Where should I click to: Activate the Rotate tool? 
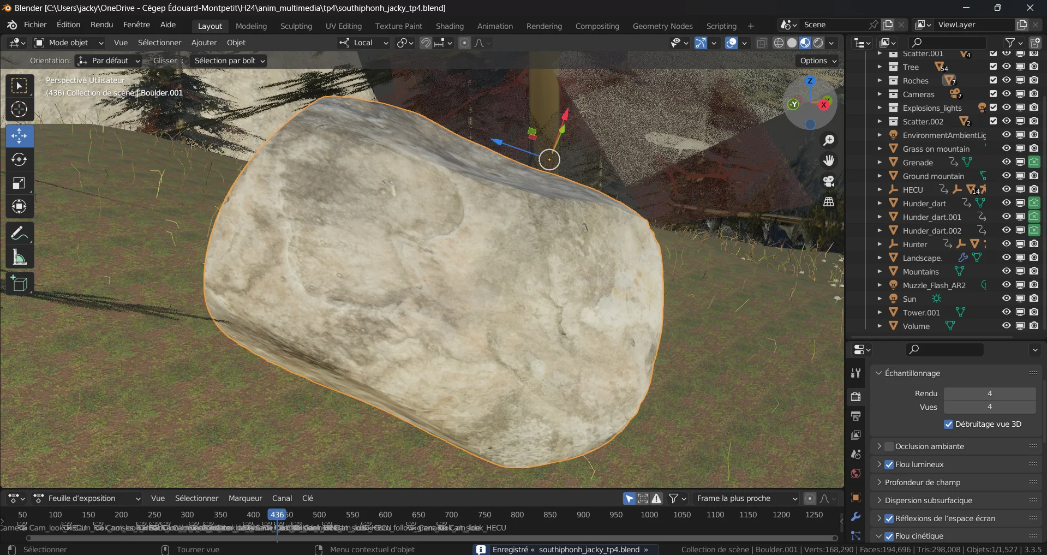tap(20, 159)
